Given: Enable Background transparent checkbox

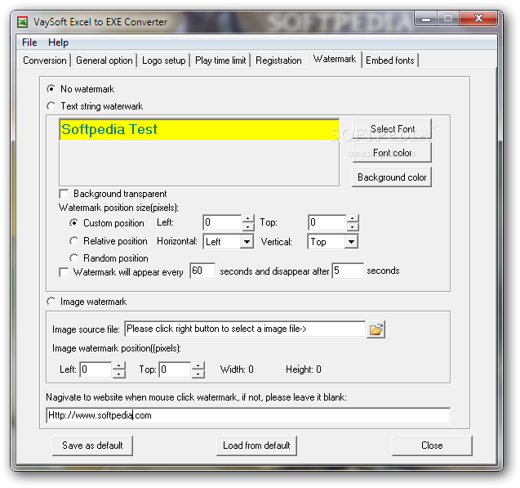Looking at the screenshot, I should (64, 194).
